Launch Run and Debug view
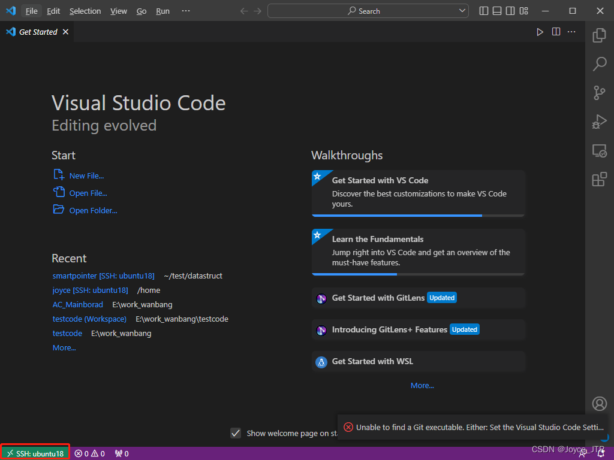This screenshot has width=614, height=460. coord(599,122)
